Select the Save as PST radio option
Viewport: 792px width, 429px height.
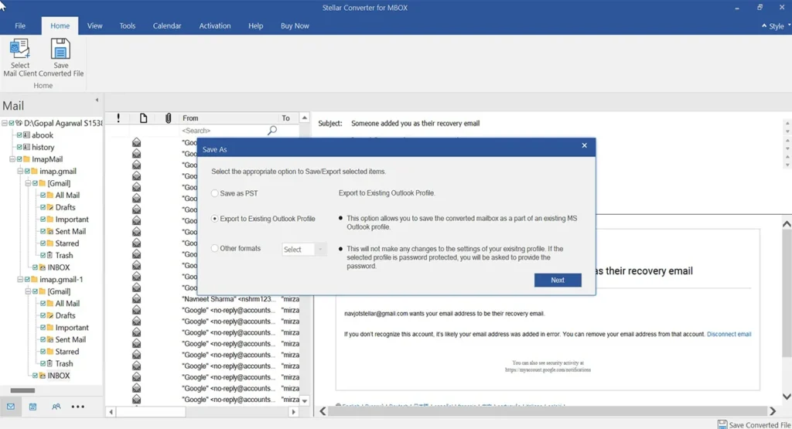[215, 193]
